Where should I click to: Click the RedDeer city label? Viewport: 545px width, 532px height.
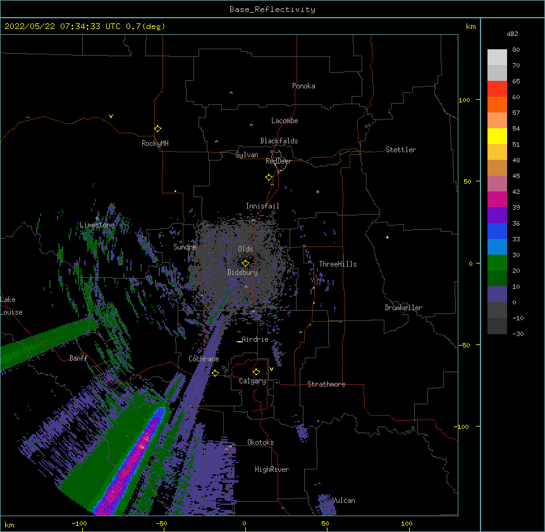(x=278, y=161)
